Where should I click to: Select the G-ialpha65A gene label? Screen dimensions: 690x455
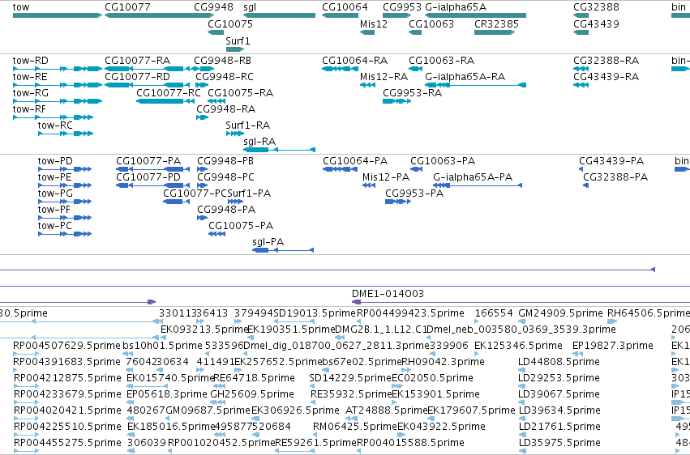click(456, 7)
